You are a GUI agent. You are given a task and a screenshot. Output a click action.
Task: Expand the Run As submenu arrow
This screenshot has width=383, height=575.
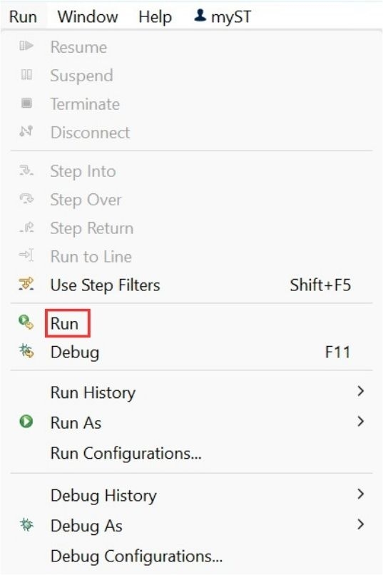tap(361, 422)
